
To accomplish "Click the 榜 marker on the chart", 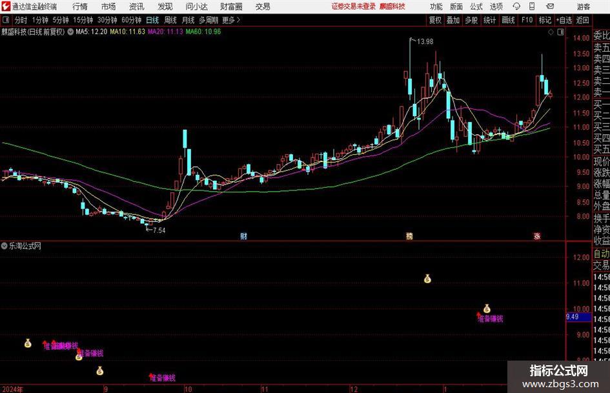I will pyautogui.click(x=409, y=236).
